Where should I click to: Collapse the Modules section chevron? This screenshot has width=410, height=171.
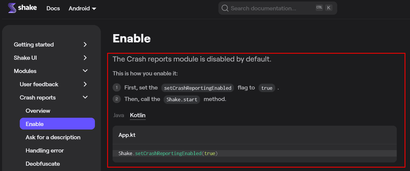(x=85, y=71)
